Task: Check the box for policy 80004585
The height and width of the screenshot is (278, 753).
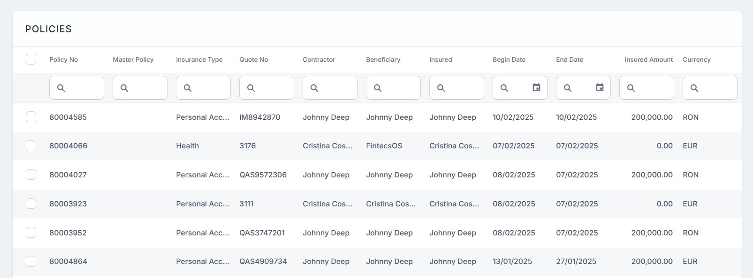Action: click(31, 117)
